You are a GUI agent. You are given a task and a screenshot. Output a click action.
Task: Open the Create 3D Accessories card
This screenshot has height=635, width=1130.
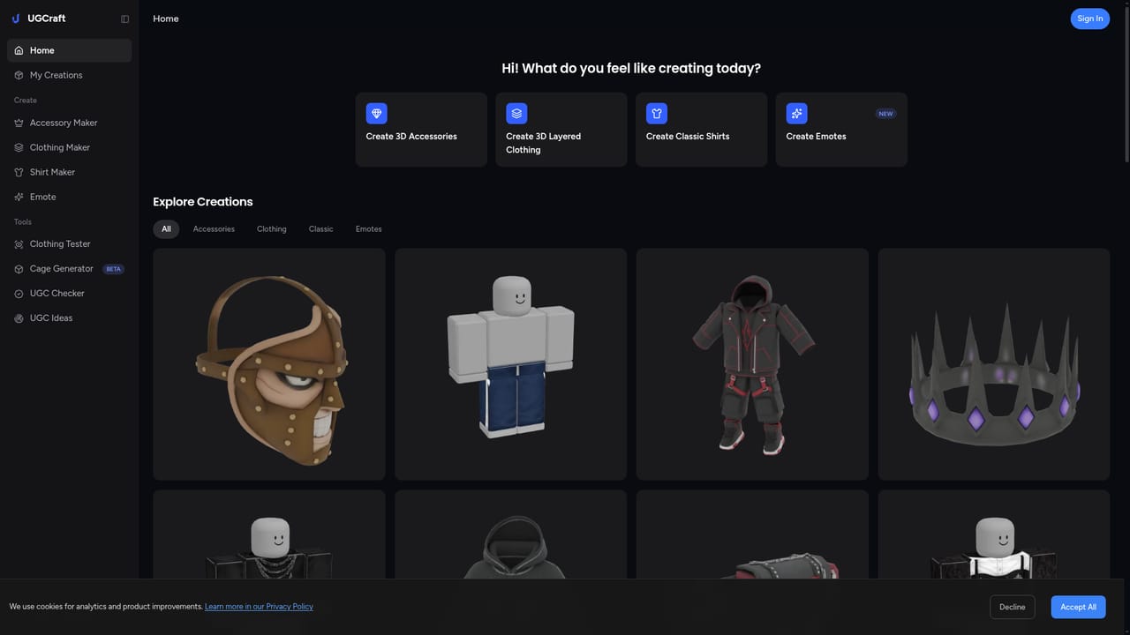(x=421, y=130)
